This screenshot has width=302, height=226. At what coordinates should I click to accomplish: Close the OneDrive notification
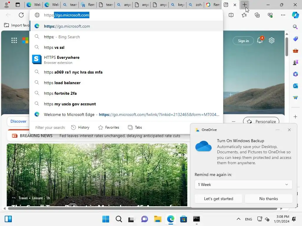[x=289, y=130]
